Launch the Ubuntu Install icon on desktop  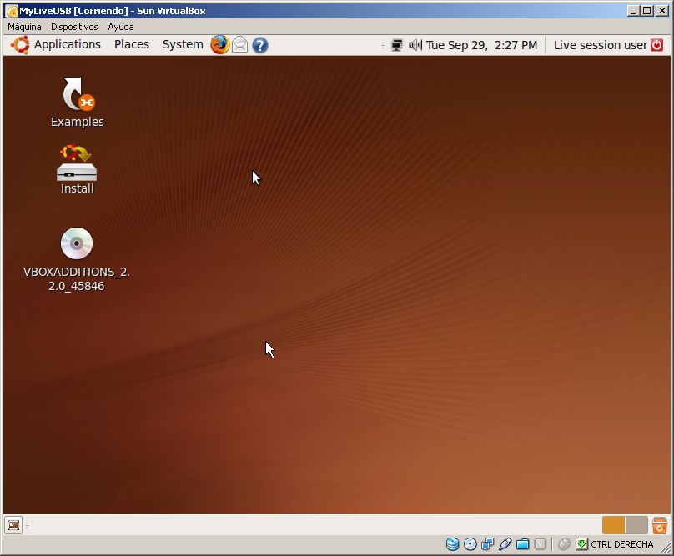pos(77,169)
